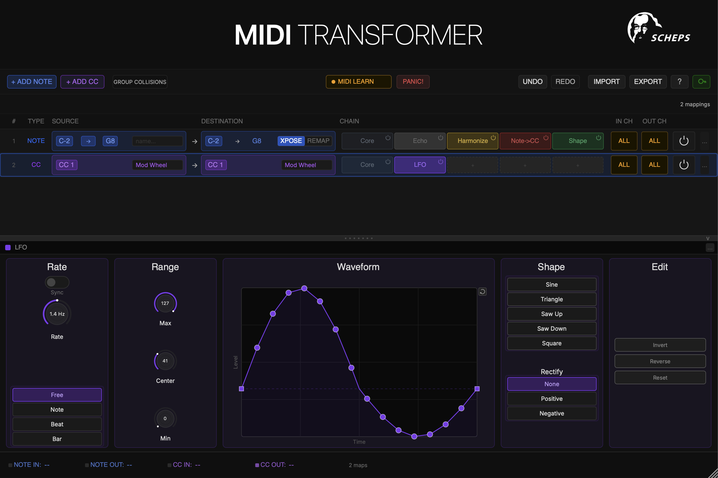Choose the Sine shape
Screen dimensions: 718x478
click(552, 285)
